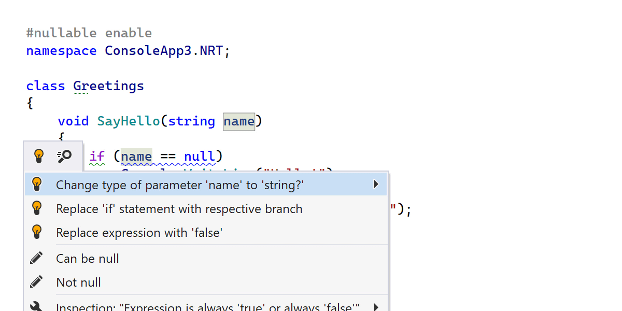The height and width of the screenshot is (311, 622).
Task: Click wrench icon beside the Inspection entry
Action: (x=37, y=306)
